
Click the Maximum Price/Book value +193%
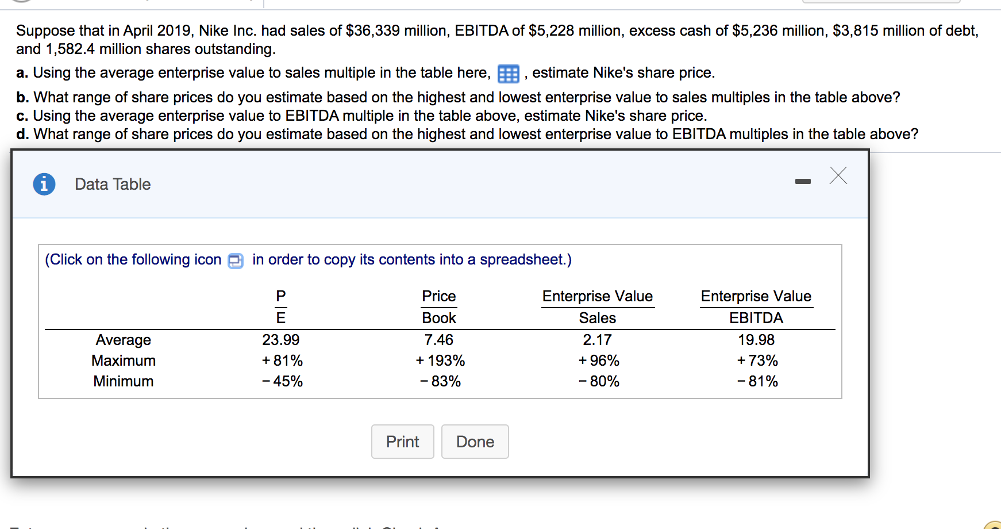(440, 361)
